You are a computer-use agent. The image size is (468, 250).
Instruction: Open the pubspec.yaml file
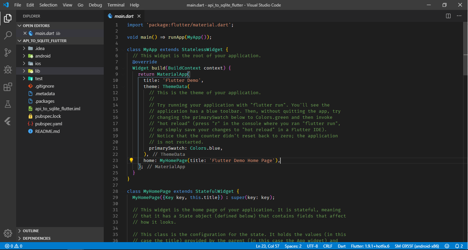coord(60,124)
